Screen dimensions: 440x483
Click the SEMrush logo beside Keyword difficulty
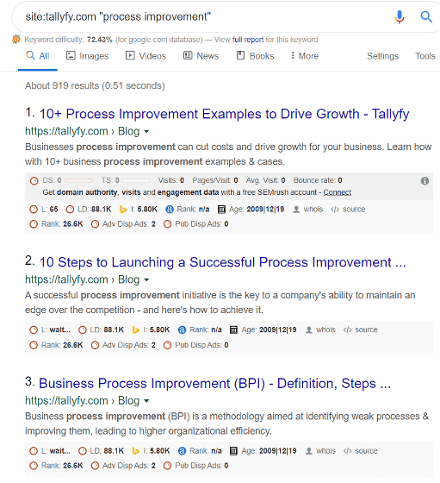point(16,40)
